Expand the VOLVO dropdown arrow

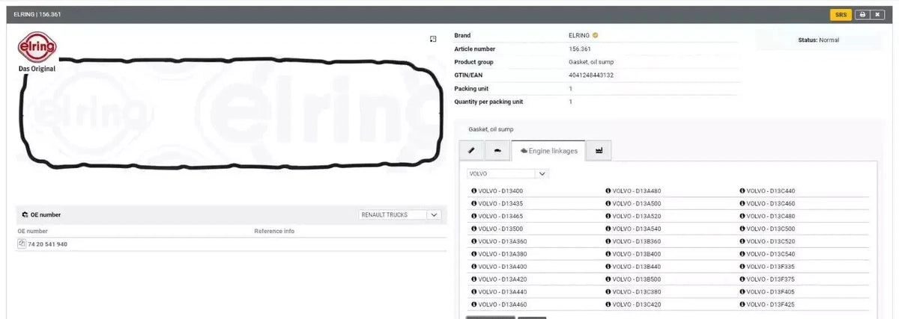click(542, 173)
